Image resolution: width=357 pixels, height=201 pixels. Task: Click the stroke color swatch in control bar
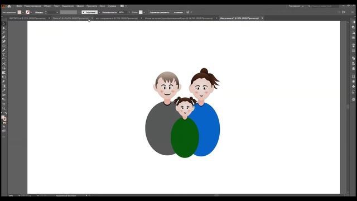pyautogui.click(x=27, y=12)
